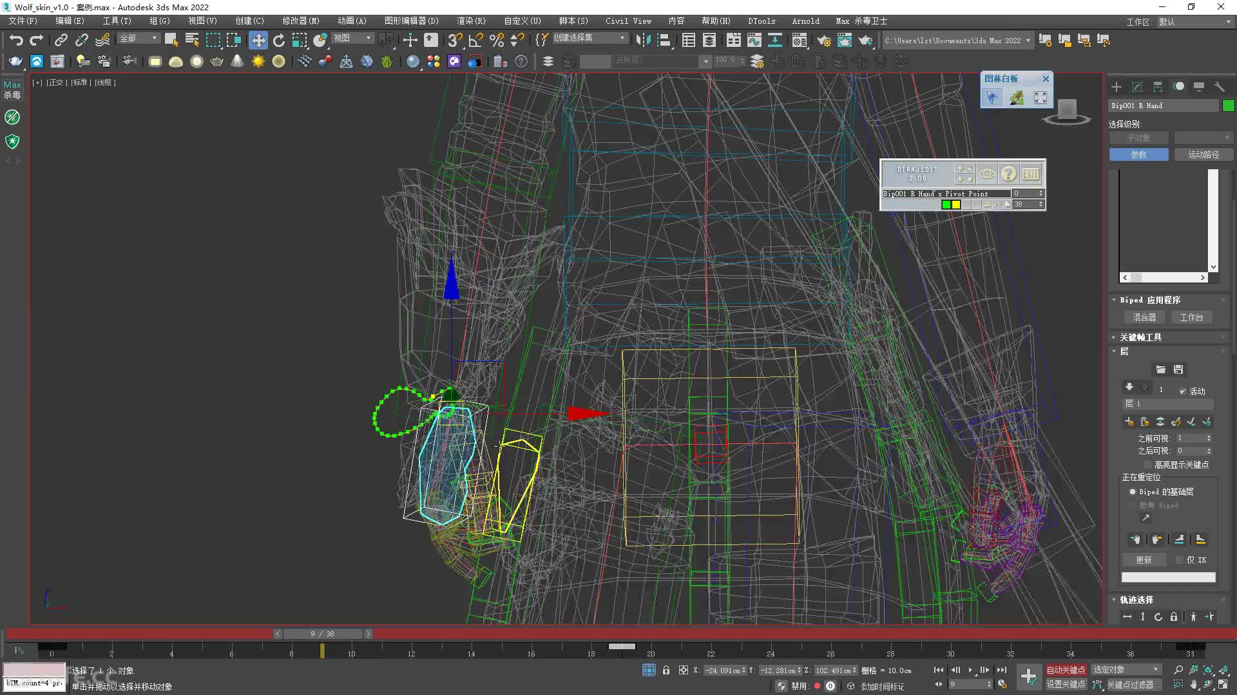Open the 修改器(M) menu

(300, 21)
